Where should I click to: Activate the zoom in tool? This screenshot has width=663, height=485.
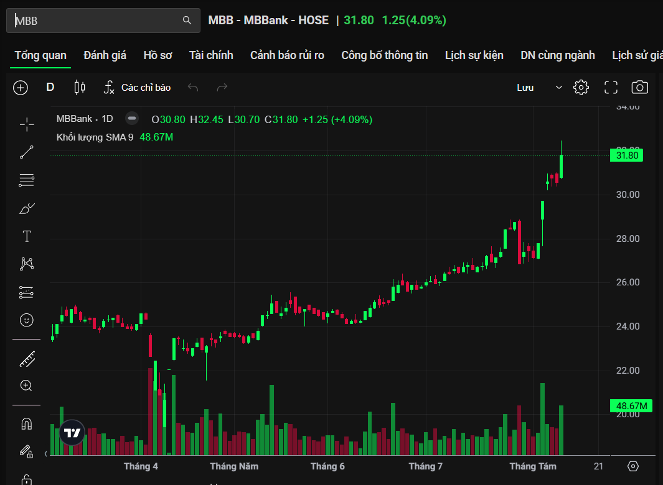26,386
